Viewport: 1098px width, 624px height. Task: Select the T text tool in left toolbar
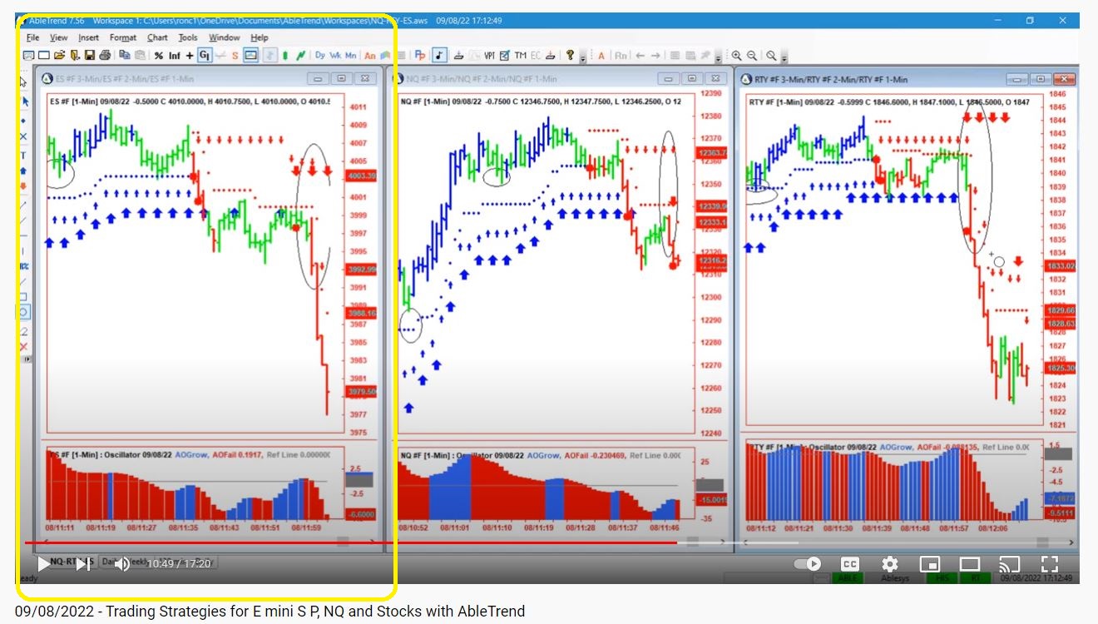(23, 156)
